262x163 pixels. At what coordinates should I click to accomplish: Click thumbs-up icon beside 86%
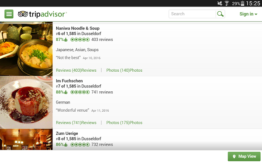[66, 145]
